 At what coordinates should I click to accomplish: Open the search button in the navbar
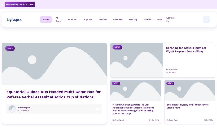tap(206, 19)
